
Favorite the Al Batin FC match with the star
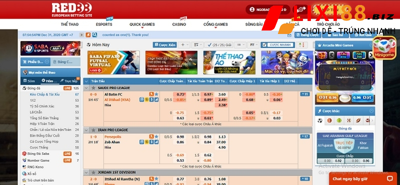tap(156, 94)
